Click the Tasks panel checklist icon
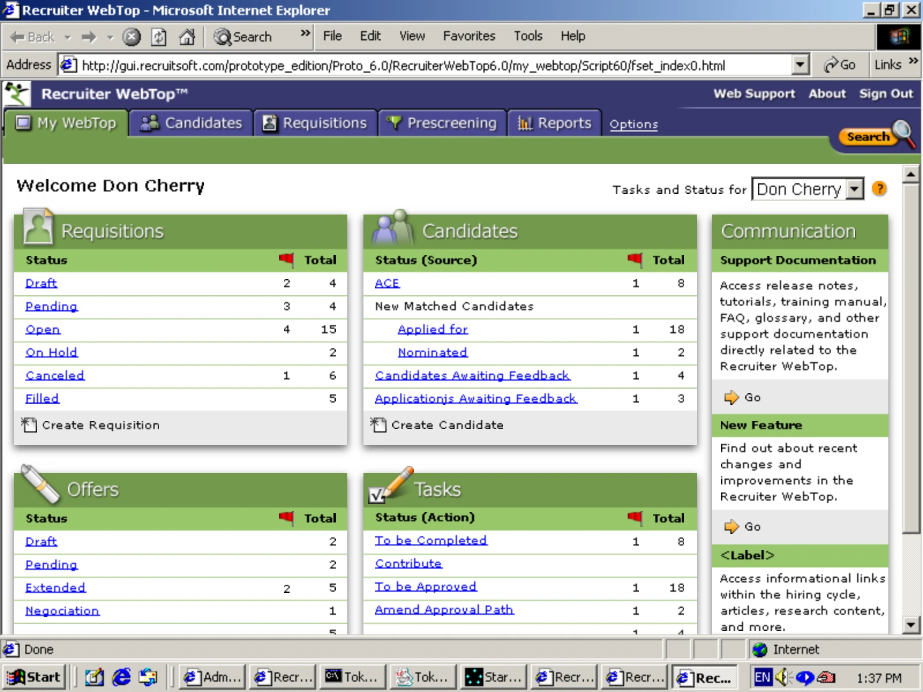 (x=391, y=484)
